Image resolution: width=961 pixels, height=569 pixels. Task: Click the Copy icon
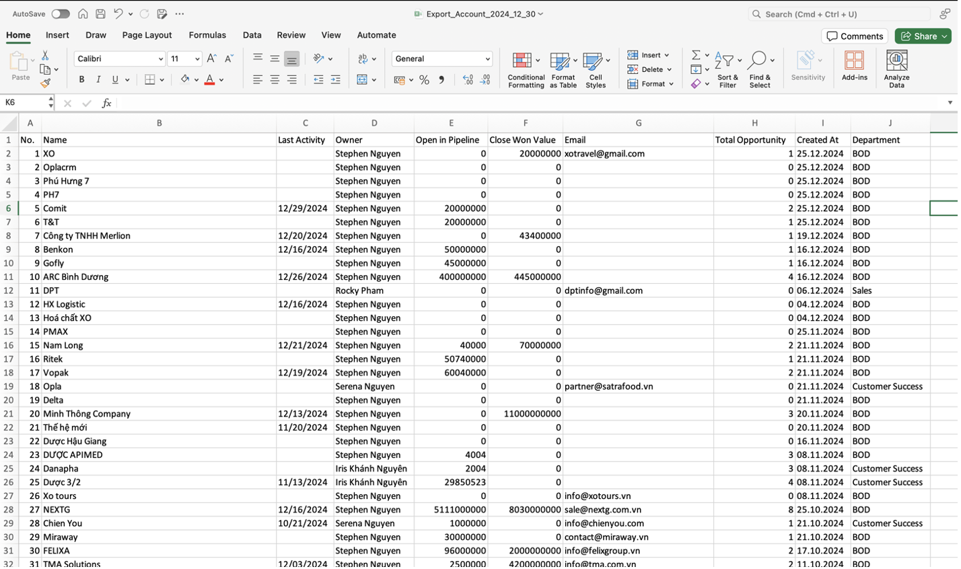click(45, 70)
